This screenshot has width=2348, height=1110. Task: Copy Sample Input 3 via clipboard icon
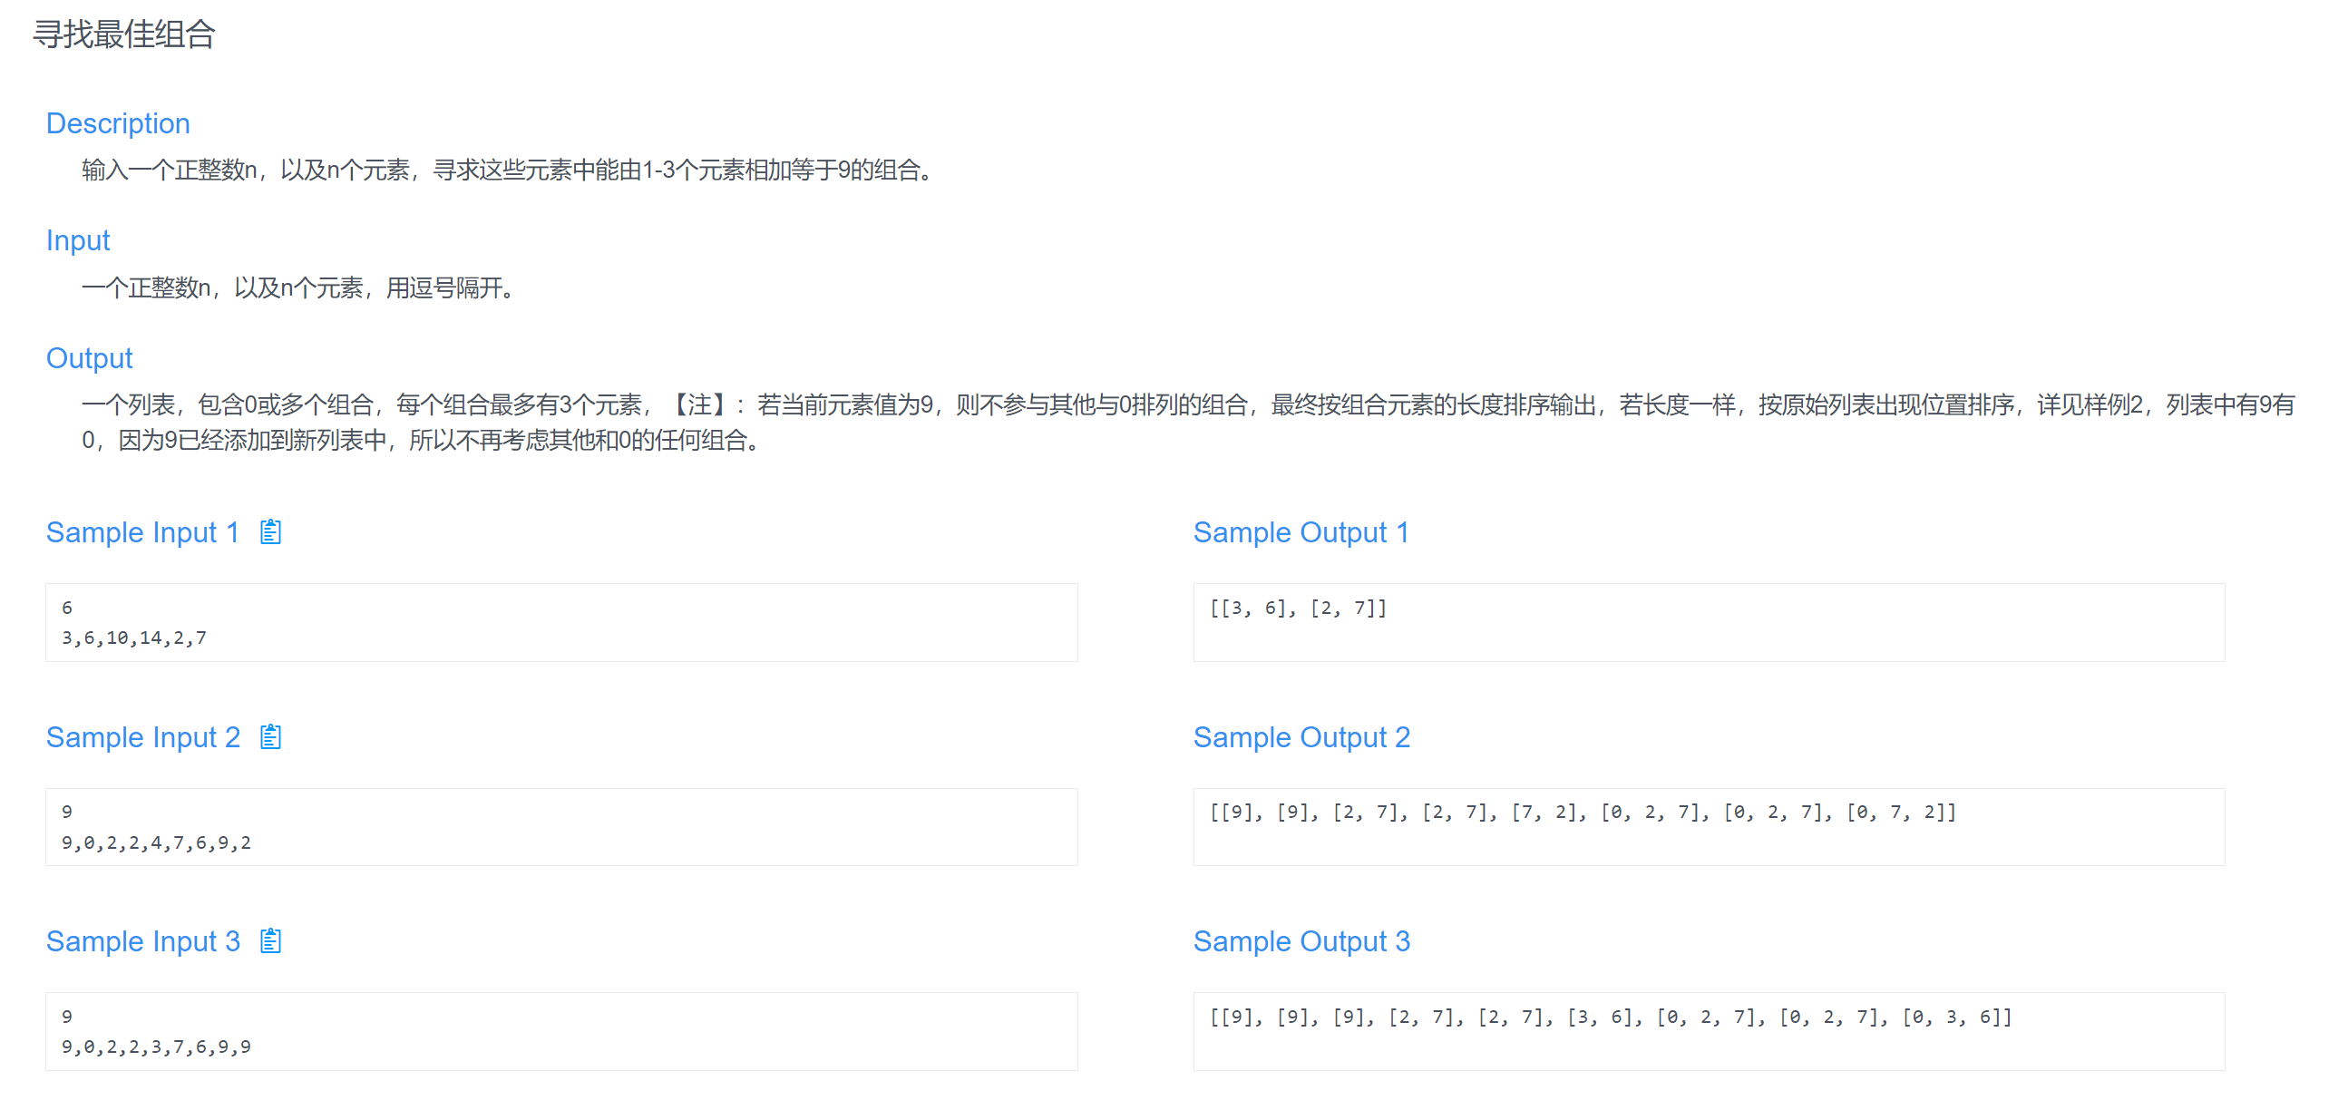pos(270,940)
